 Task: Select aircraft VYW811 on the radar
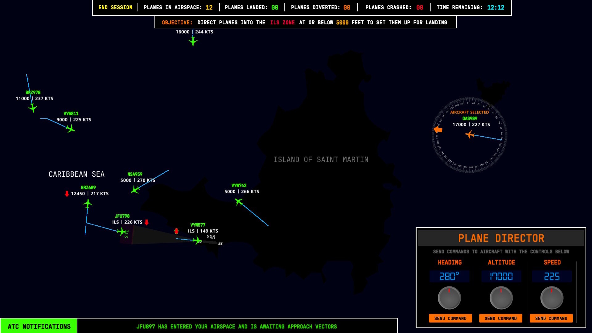(71, 130)
